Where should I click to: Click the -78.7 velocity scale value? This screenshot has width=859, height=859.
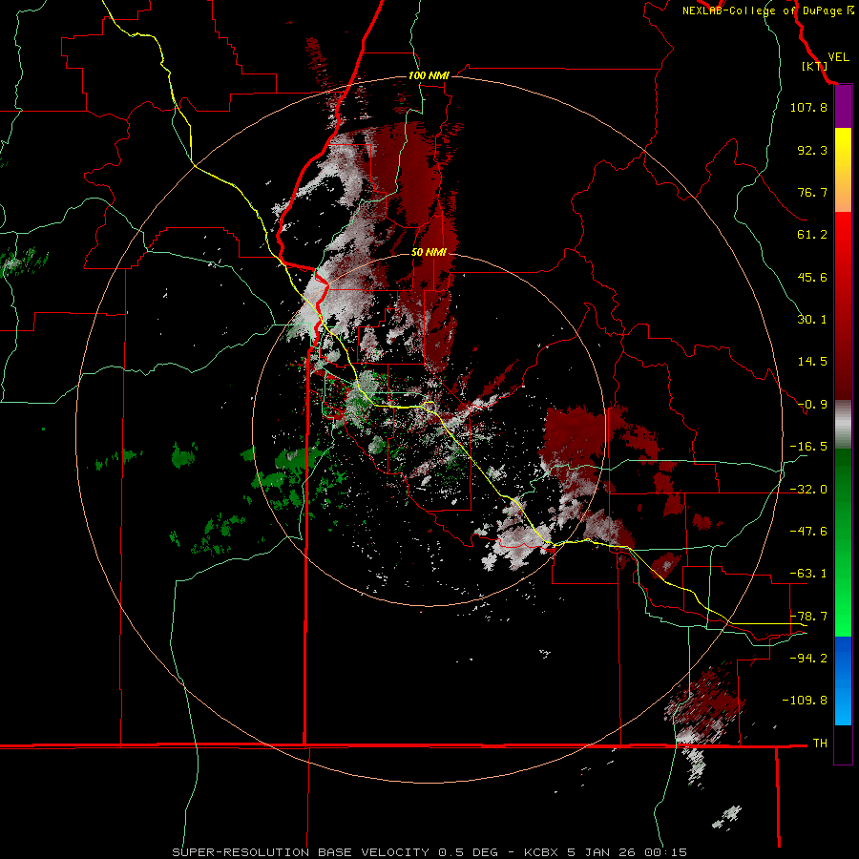pos(808,617)
